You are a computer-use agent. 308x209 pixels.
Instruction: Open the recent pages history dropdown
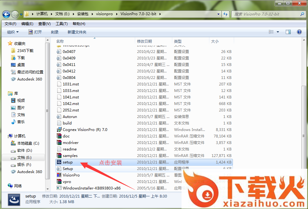pos(21,14)
